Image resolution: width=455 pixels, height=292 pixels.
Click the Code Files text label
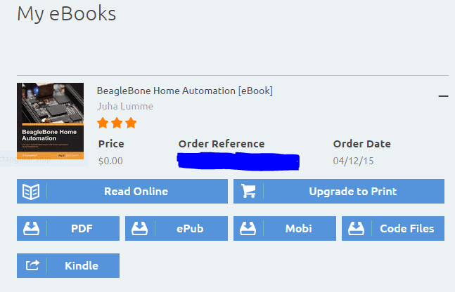tap(406, 228)
